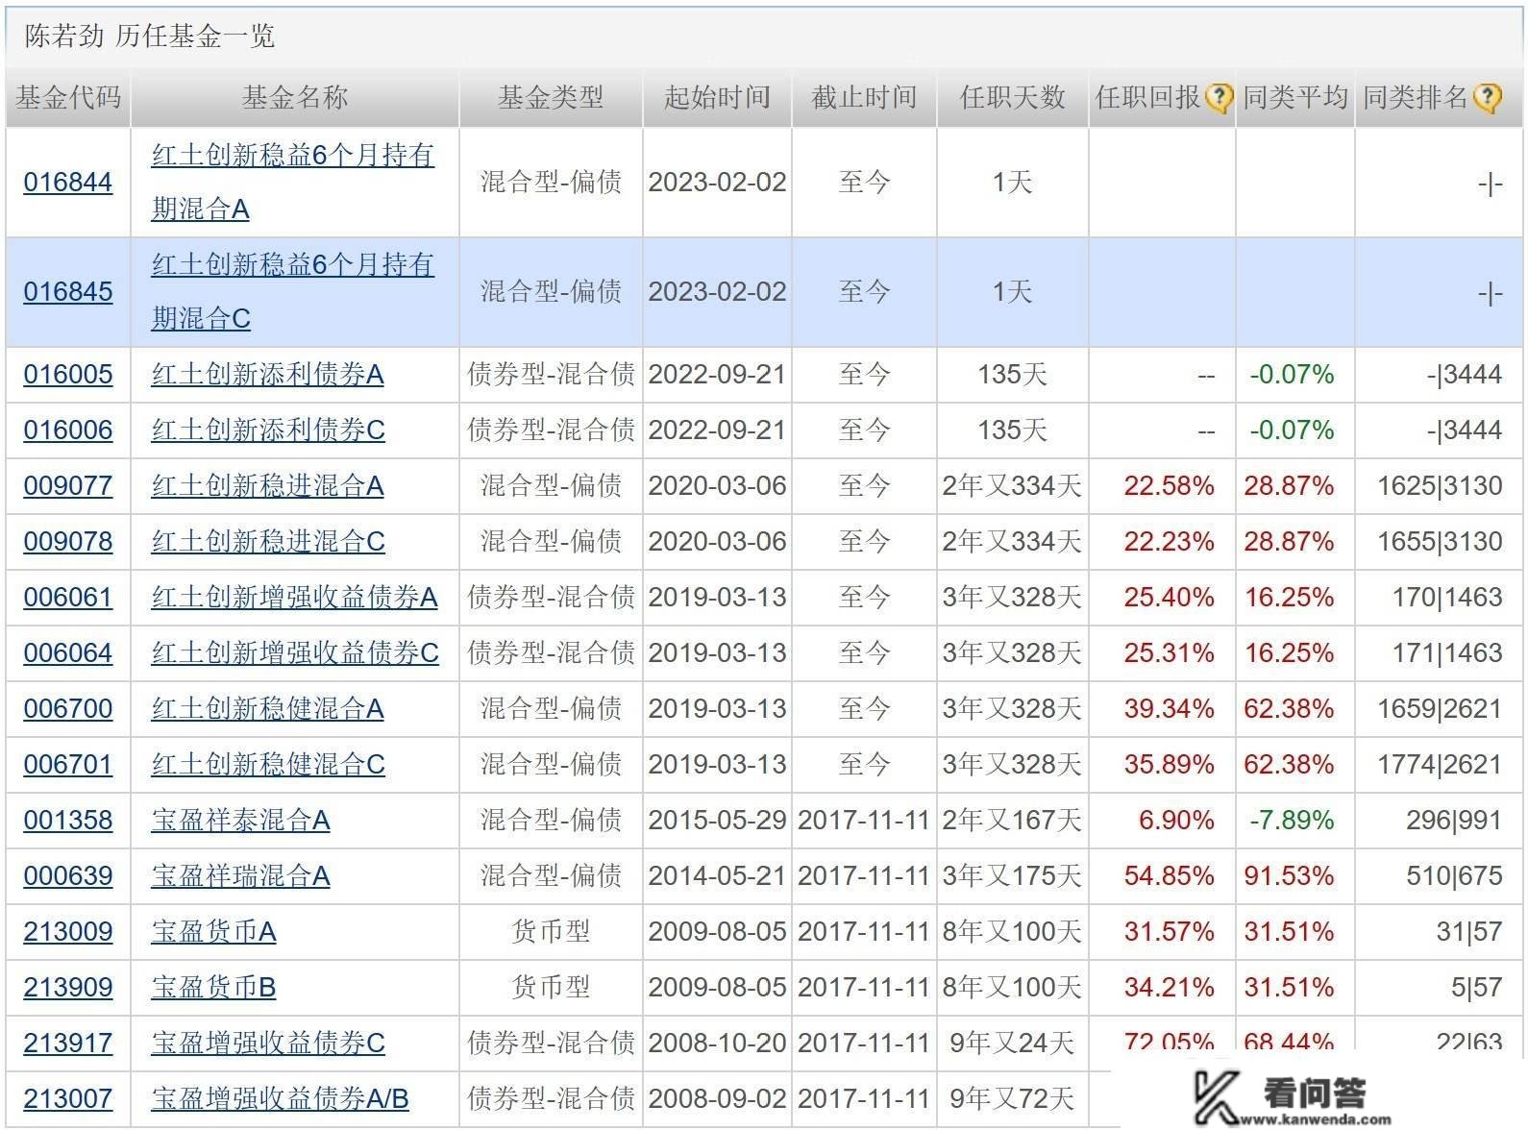The width and height of the screenshot is (1528, 1130).
Task: Click the 起始时间 column header
Action: (717, 97)
